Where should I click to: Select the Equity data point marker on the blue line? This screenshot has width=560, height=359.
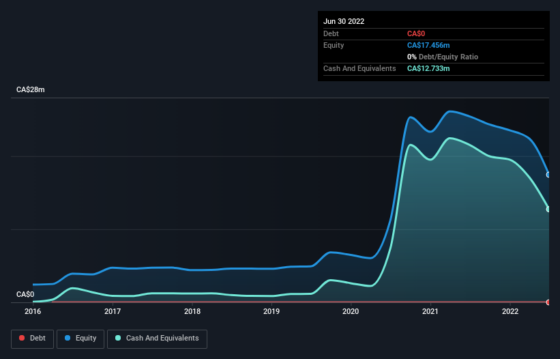click(x=548, y=175)
